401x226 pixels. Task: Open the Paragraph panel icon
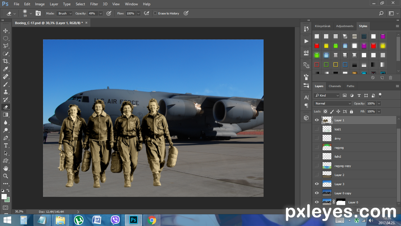pos(306,106)
